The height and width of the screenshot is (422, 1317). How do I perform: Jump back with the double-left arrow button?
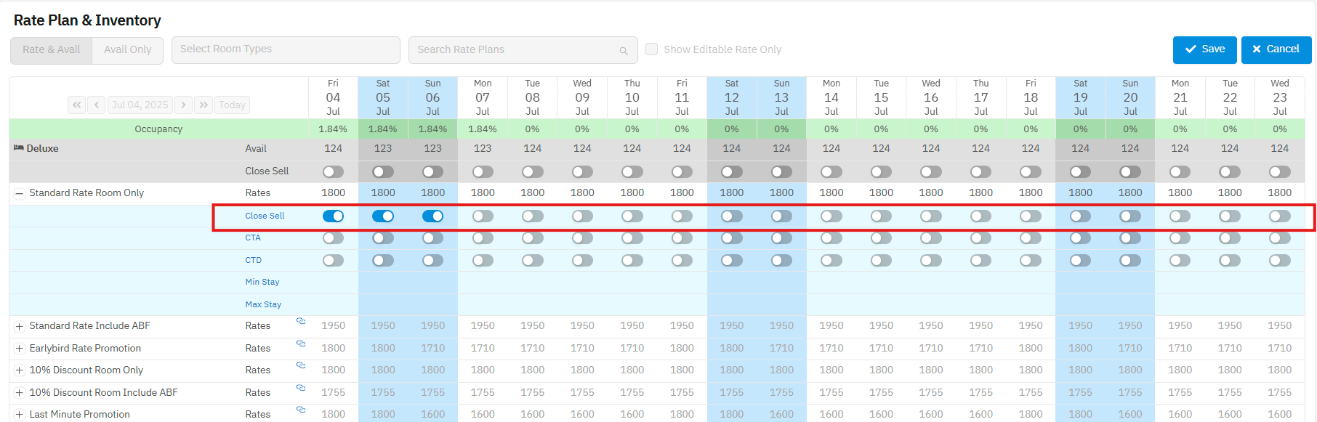76,105
